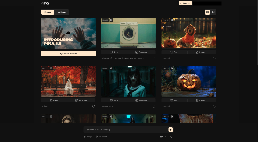
Task: Show info for ghost levitate prompt
Action: point(94,106)
